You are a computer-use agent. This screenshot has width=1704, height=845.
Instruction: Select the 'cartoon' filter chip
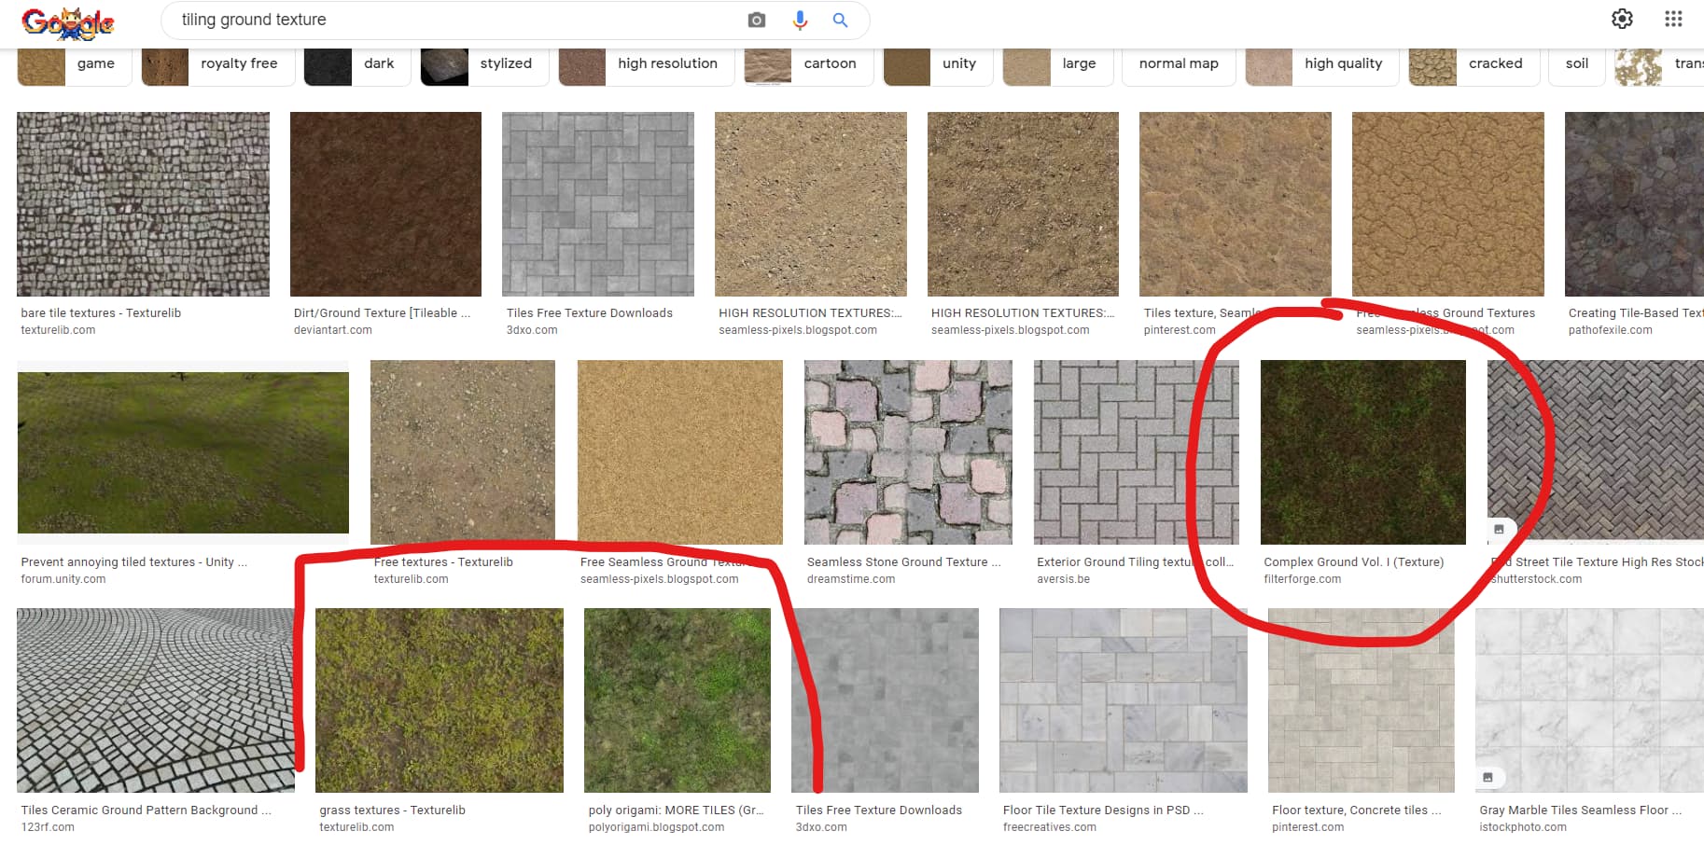click(x=809, y=63)
